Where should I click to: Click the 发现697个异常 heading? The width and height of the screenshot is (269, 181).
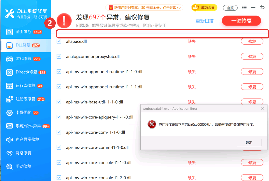113,17
